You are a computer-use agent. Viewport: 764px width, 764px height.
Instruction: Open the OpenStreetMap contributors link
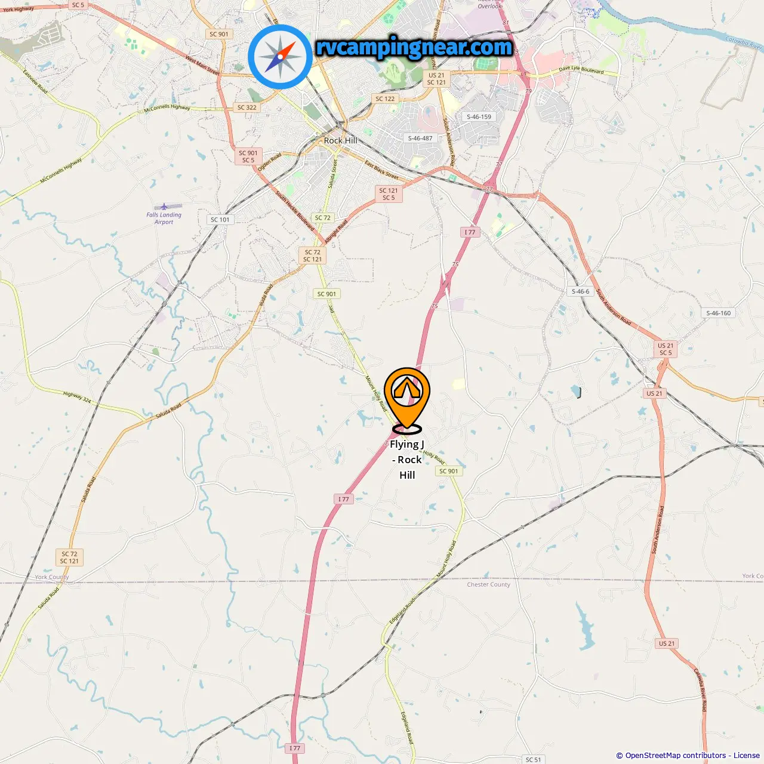pos(676,756)
